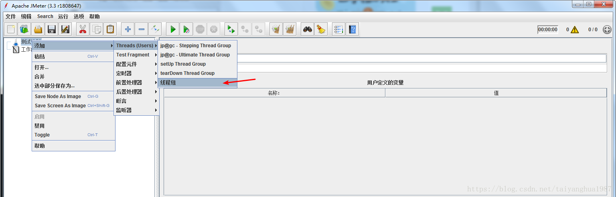Open Search with the binoculars icon

click(308, 29)
